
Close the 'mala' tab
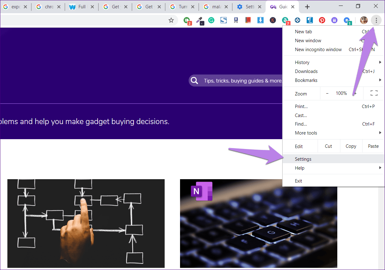pos(226,7)
